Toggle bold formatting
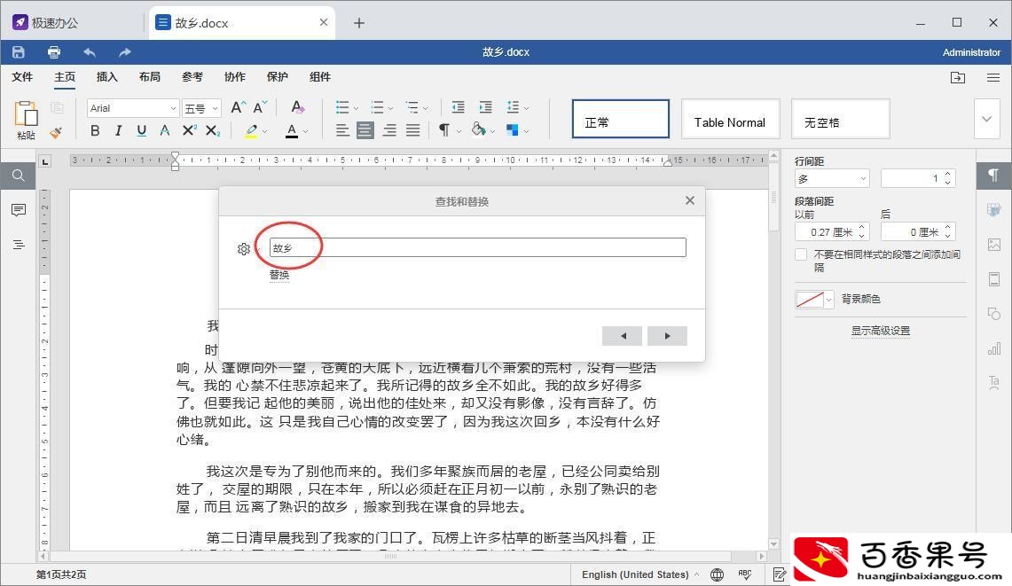1012x586 pixels. click(95, 131)
